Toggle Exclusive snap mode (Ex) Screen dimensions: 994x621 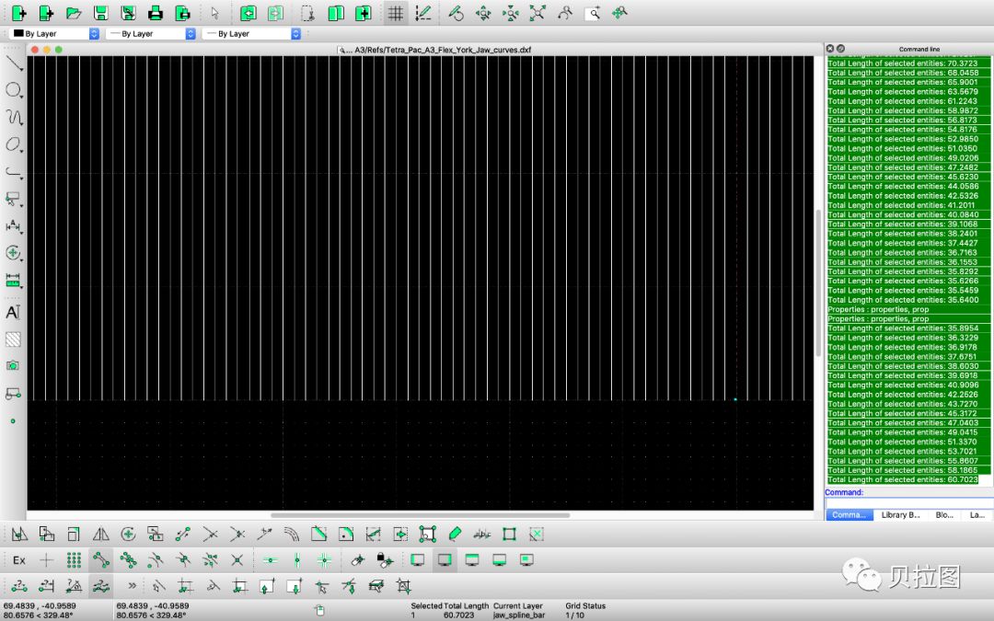(19, 559)
